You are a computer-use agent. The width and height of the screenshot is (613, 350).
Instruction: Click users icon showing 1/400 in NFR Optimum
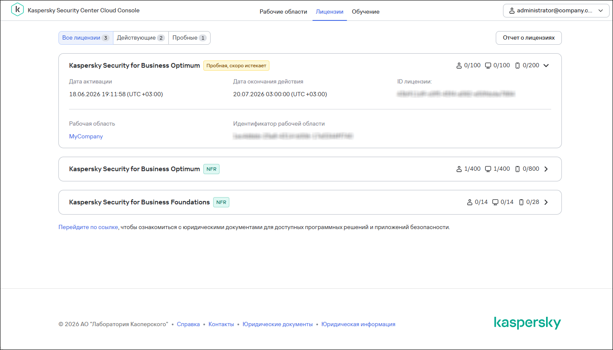[x=459, y=169]
